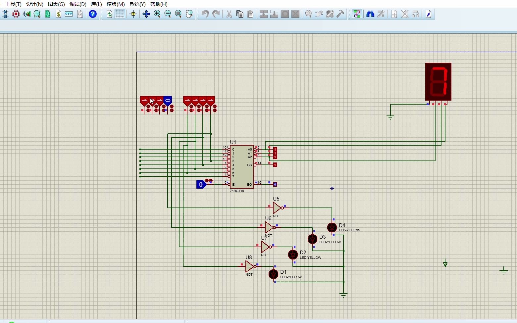The image size is (517, 323).
Task: Toggle the blue 0 logic switch at top
Action: 168,101
